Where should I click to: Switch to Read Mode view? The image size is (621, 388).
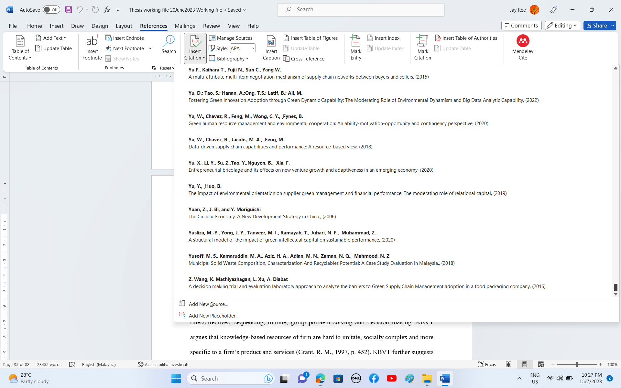pyautogui.click(x=508, y=364)
